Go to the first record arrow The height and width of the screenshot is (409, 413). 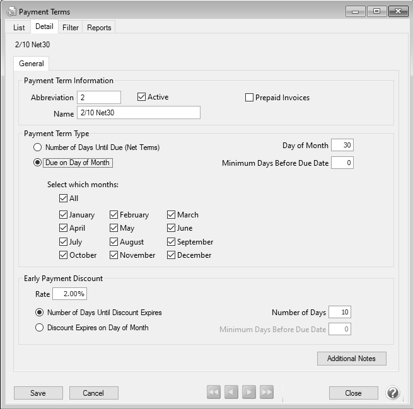(214, 393)
